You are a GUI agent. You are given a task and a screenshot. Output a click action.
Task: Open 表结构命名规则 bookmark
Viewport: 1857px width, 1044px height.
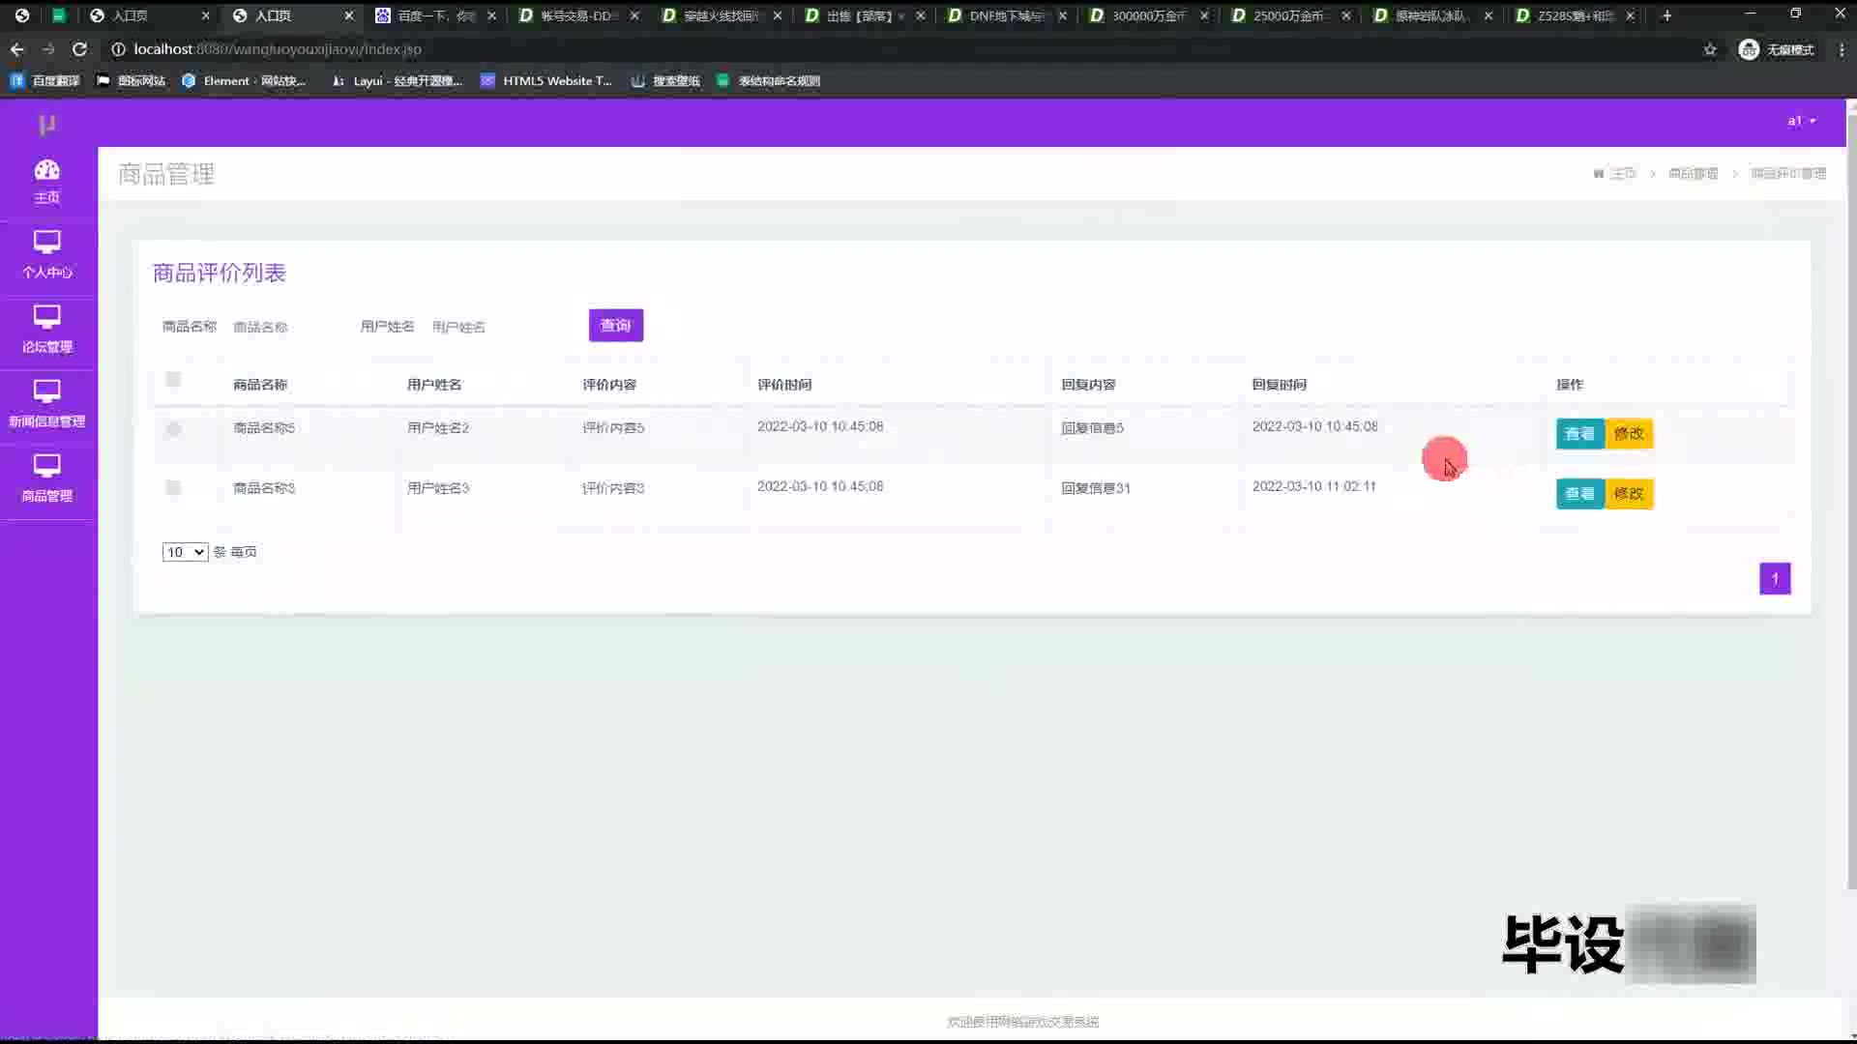(x=769, y=81)
